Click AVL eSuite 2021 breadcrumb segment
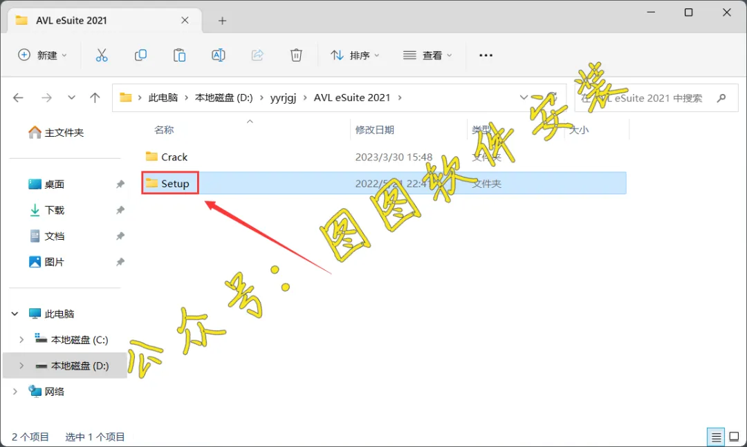This screenshot has width=747, height=447. tap(352, 97)
